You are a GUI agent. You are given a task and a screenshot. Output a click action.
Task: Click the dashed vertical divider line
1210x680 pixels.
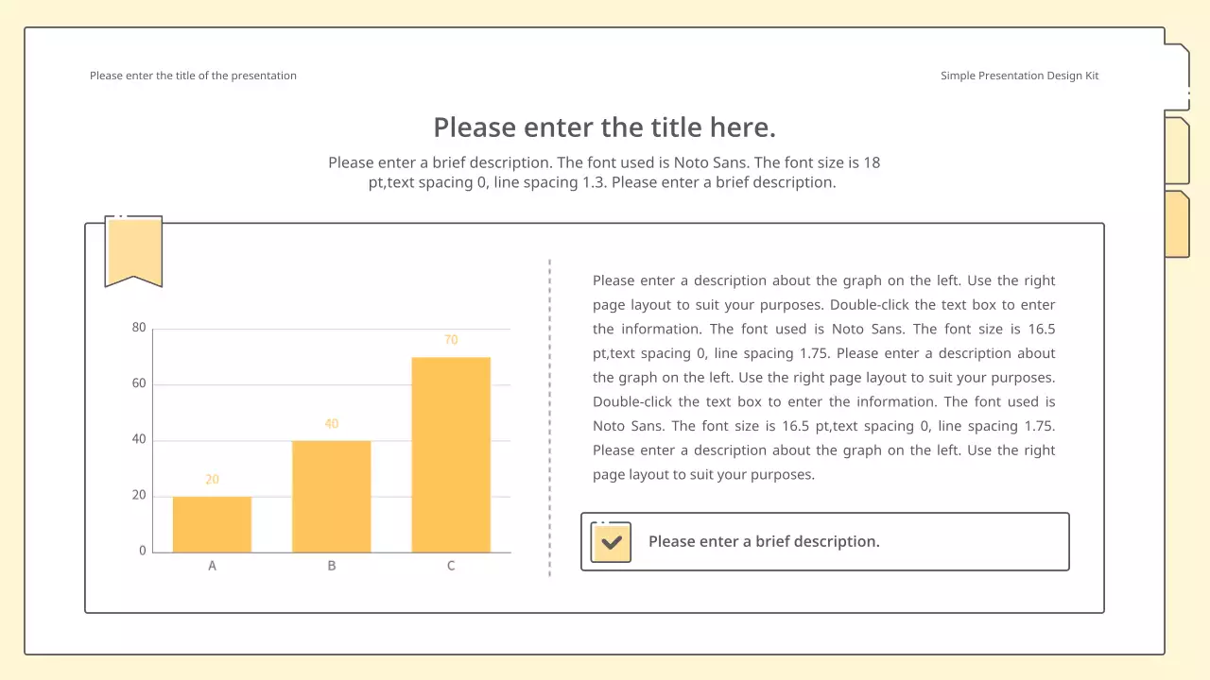549,417
